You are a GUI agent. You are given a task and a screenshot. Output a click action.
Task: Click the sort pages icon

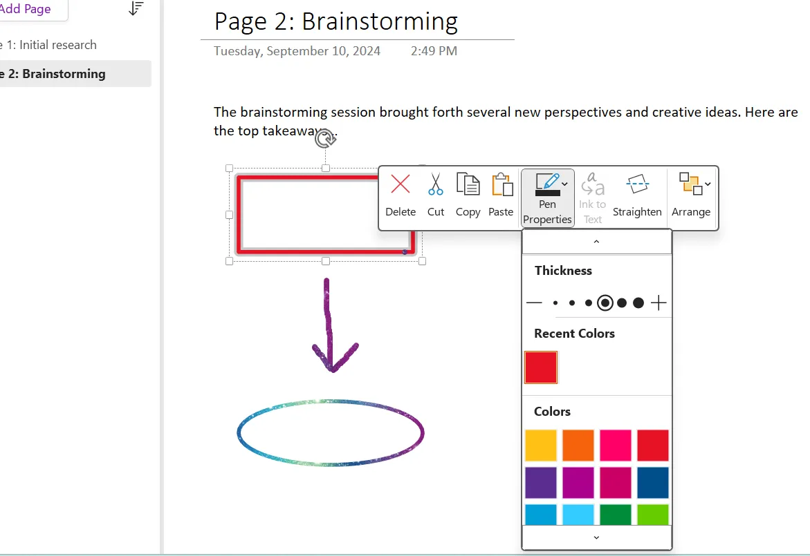(x=136, y=8)
